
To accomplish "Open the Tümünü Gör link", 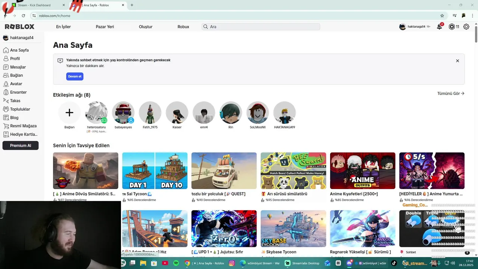I will pos(451,93).
